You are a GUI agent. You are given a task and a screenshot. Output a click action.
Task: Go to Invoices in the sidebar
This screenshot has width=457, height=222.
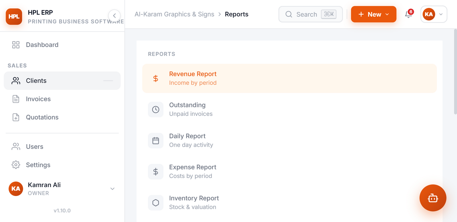click(62, 99)
